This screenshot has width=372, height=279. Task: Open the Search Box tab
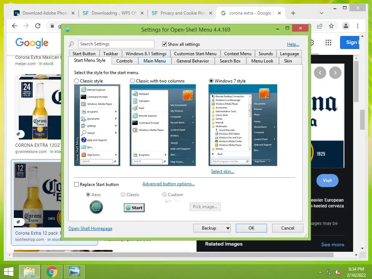230,61
